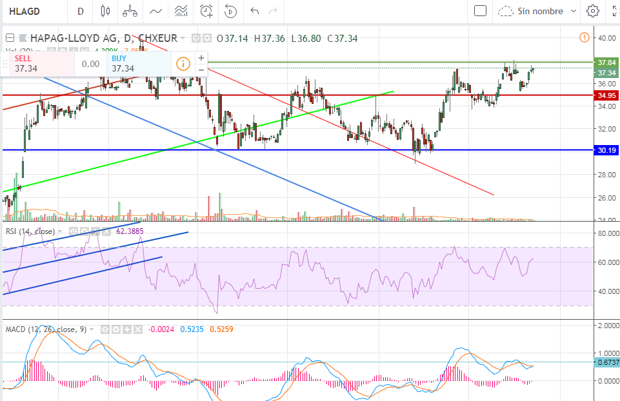Click the MACD histogram value -0.0024
The image size is (620, 401).
tap(161, 329)
